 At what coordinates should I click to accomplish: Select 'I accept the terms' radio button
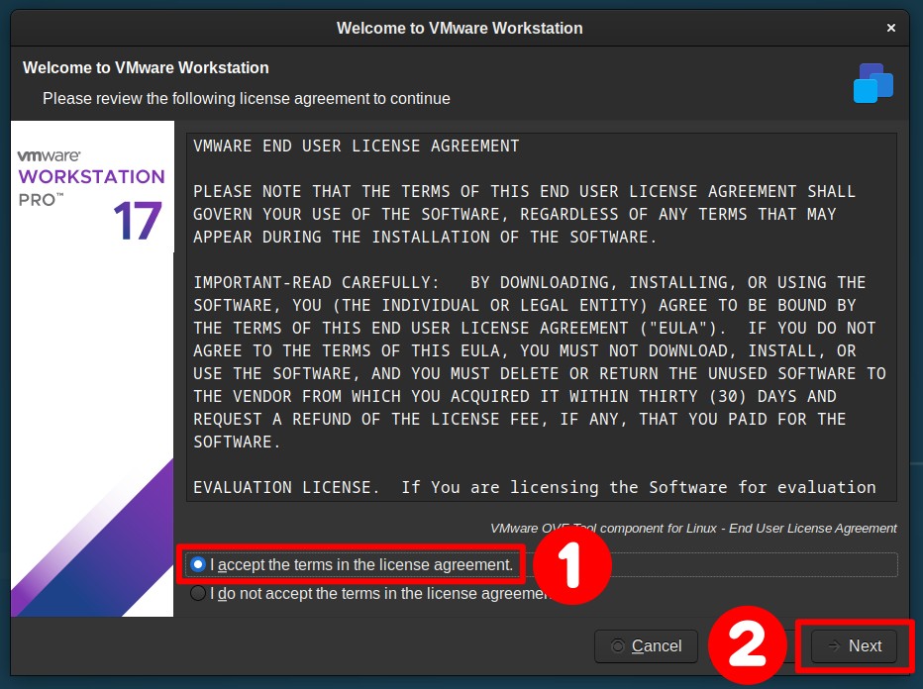[x=198, y=565]
